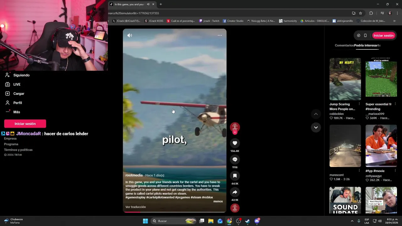Screen dimensions: 402x226
Task: Click 'Ver traducción' under the caption
Action: click(x=136, y=207)
